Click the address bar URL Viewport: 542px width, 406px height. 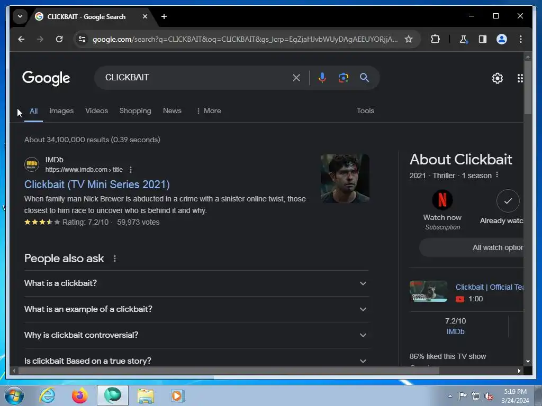[245, 39]
